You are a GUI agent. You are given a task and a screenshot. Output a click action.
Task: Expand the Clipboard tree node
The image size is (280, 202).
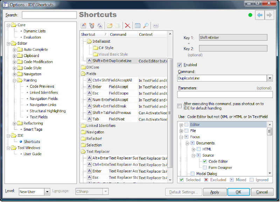pos(14,56)
